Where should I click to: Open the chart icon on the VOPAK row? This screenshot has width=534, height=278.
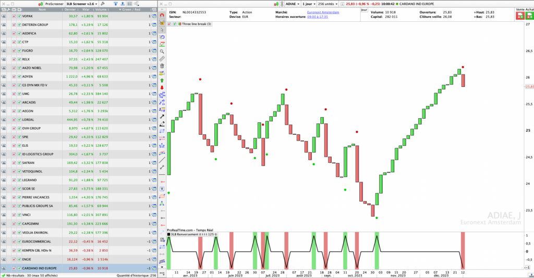pyautogui.click(x=154, y=16)
